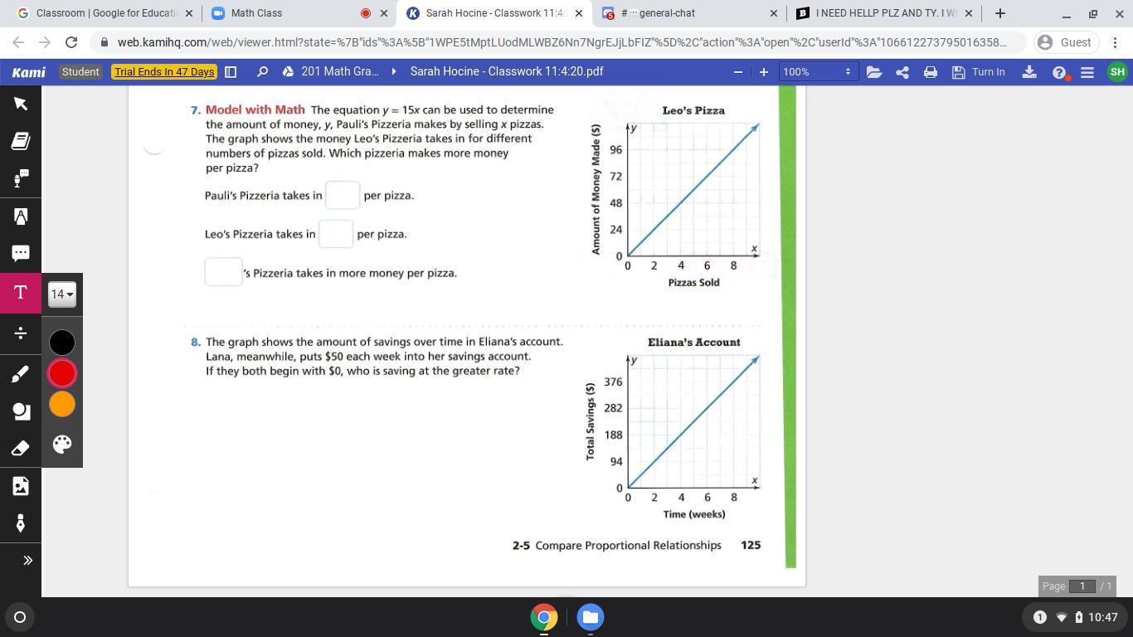
Task: Open the Files app from the shelf
Action: [x=591, y=617]
